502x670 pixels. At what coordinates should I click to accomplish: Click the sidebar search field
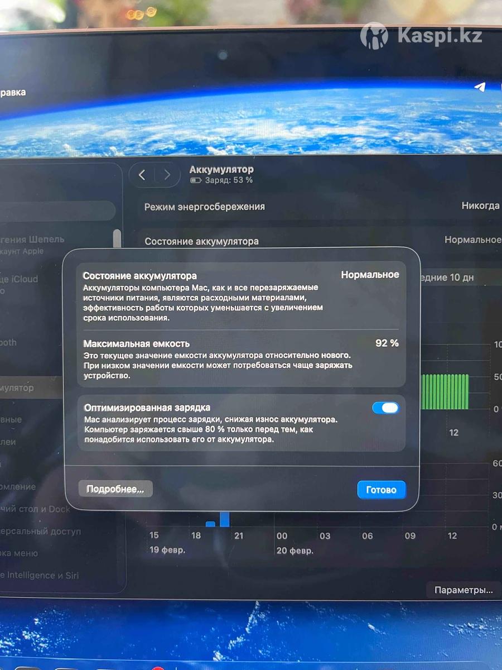pos(56,210)
